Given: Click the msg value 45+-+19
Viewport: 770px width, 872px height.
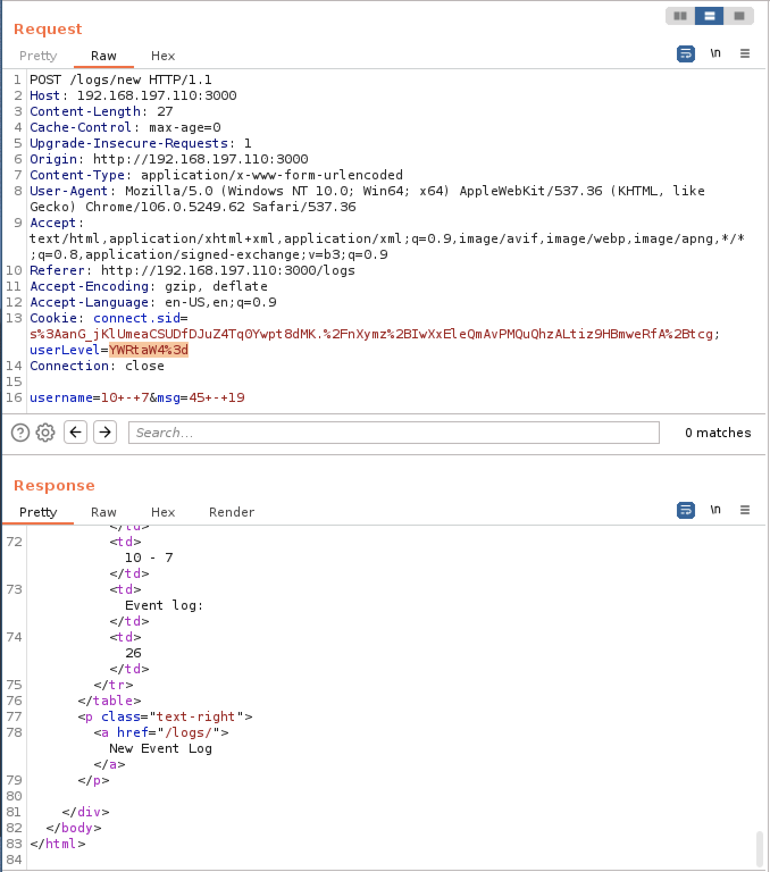Looking at the screenshot, I should pyautogui.click(x=216, y=397).
